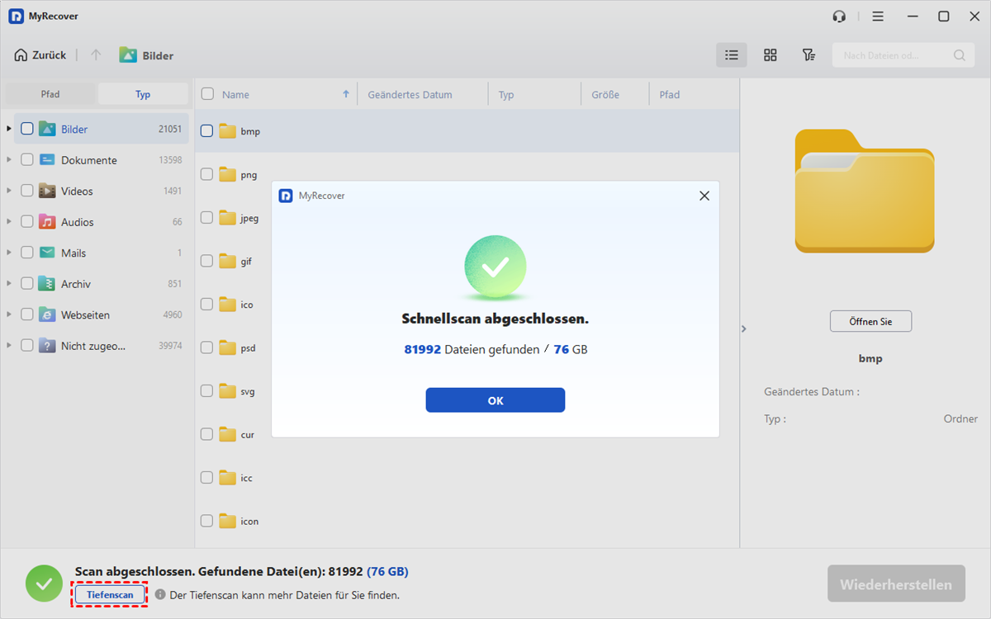Image resolution: width=991 pixels, height=619 pixels.
Task: Click the search magnifier icon
Action: pos(959,55)
